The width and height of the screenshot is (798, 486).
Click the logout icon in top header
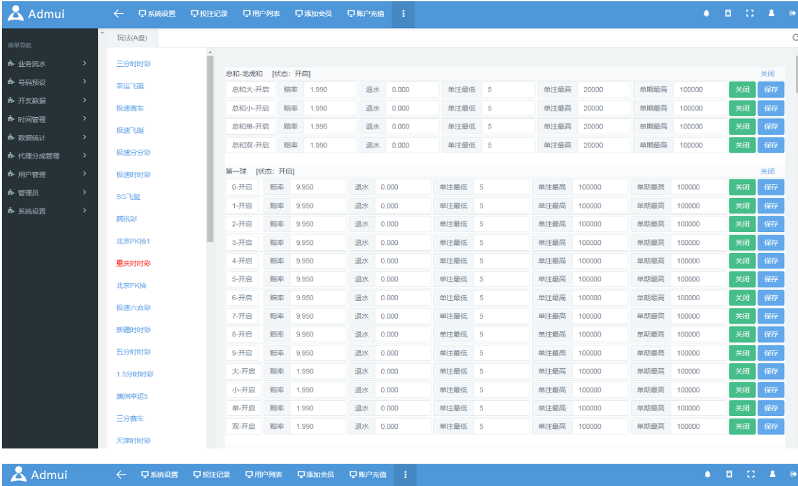(792, 13)
